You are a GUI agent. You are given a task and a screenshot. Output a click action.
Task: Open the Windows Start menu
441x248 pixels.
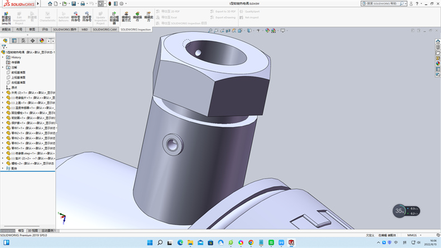tap(150, 242)
